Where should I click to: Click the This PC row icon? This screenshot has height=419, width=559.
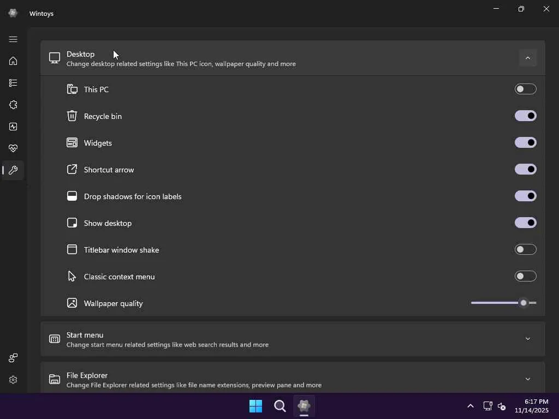[x=72, y=89]
